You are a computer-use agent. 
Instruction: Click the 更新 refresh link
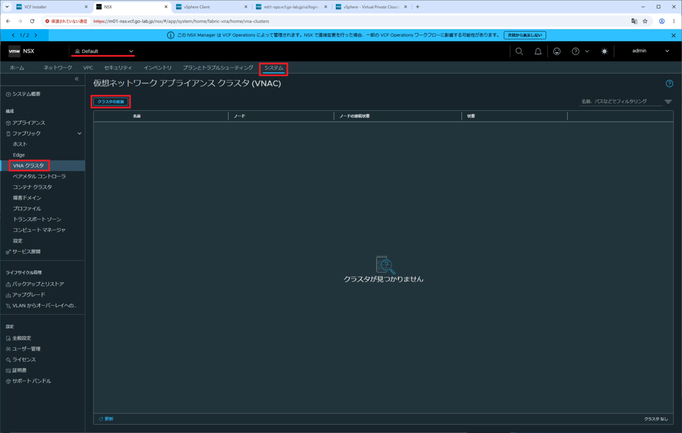pos(106,419)
